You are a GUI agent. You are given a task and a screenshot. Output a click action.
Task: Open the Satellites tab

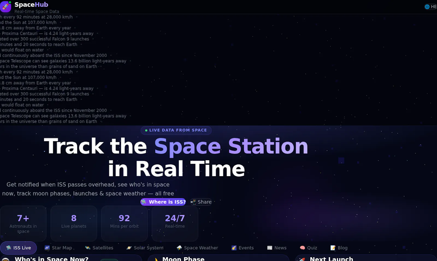click(x=99, y=248)
